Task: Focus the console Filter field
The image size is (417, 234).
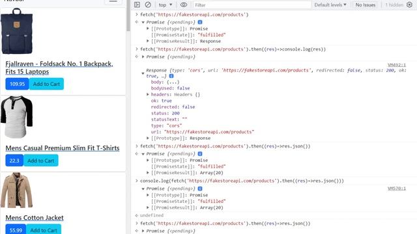Action: (x=252, y=5)
